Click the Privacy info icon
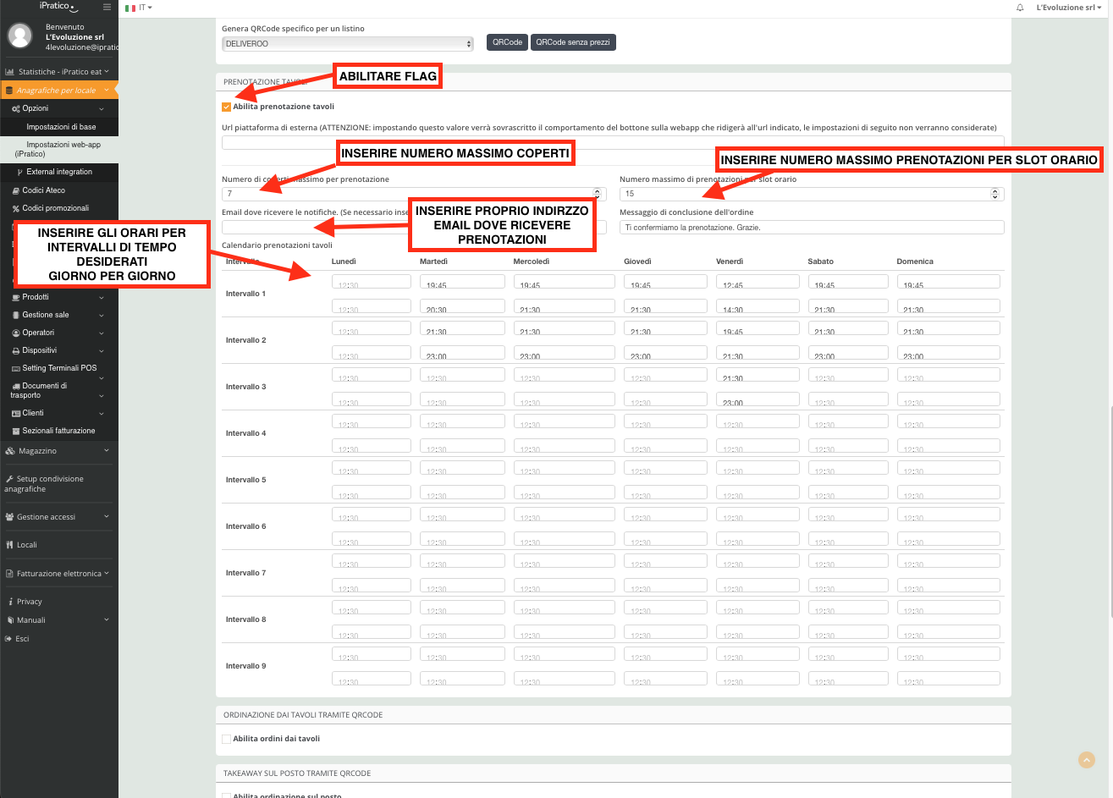The width and height of the screenshot is (1113, 798). coord(10,602)
